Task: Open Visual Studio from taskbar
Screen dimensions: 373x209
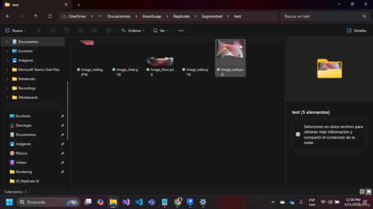Action: 126,202
